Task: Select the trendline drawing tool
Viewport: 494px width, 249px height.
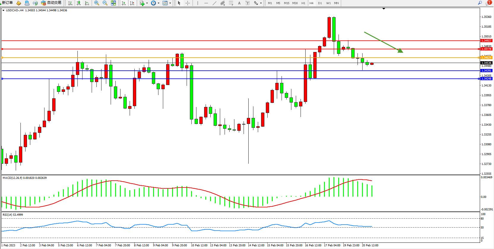Action: pos(215,3)
